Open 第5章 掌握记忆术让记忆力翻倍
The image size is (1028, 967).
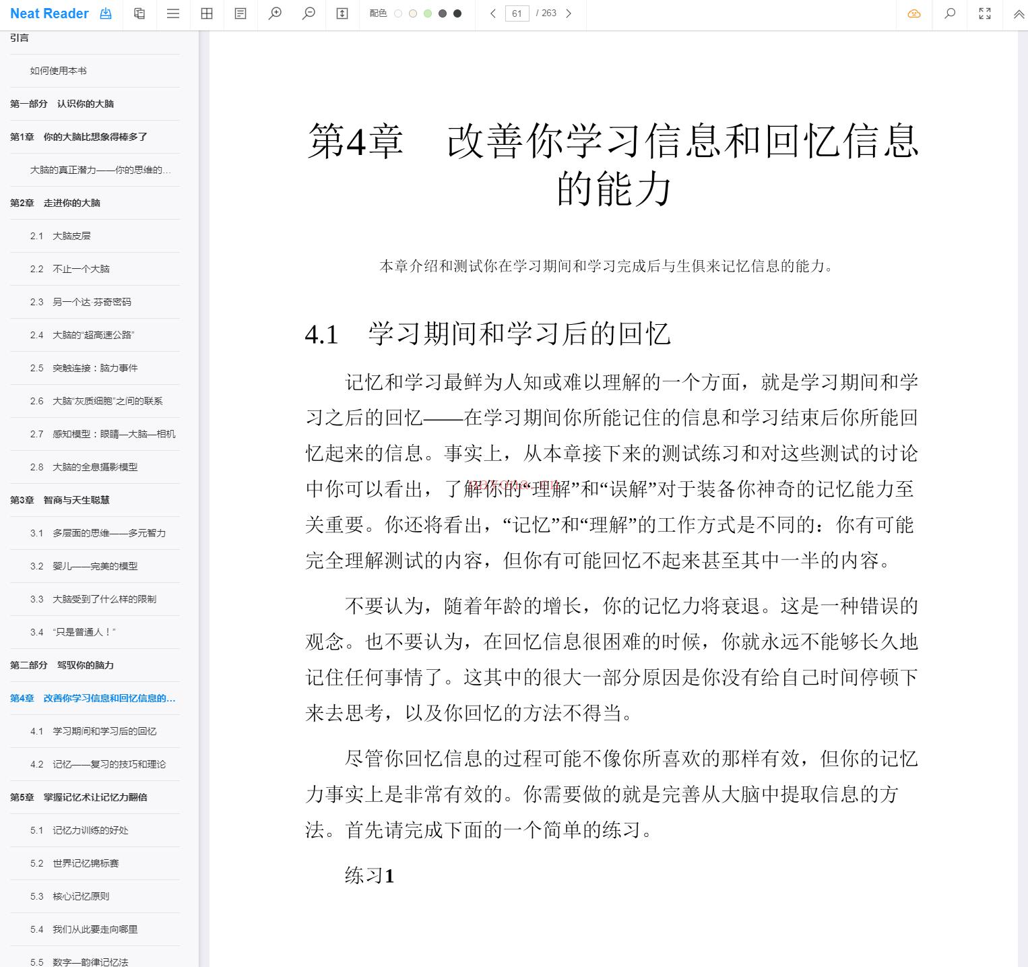pyautogui.click(x=79, y=797)
